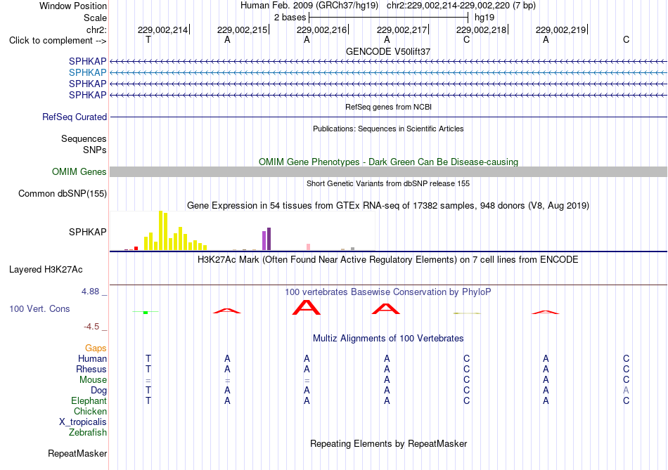
Task: Click the OMIM Genes track label
Action: [x=79, y=171]
